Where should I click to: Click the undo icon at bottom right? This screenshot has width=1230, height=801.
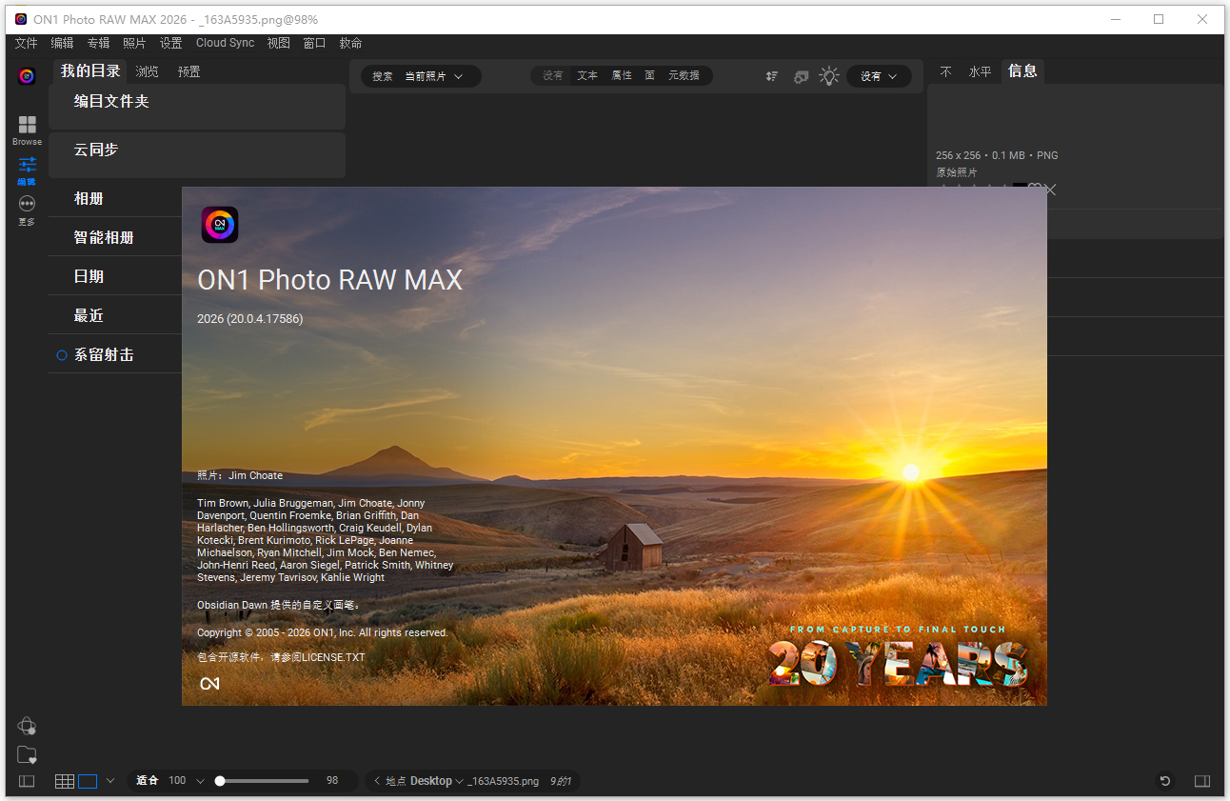[x=1164, y=781]
